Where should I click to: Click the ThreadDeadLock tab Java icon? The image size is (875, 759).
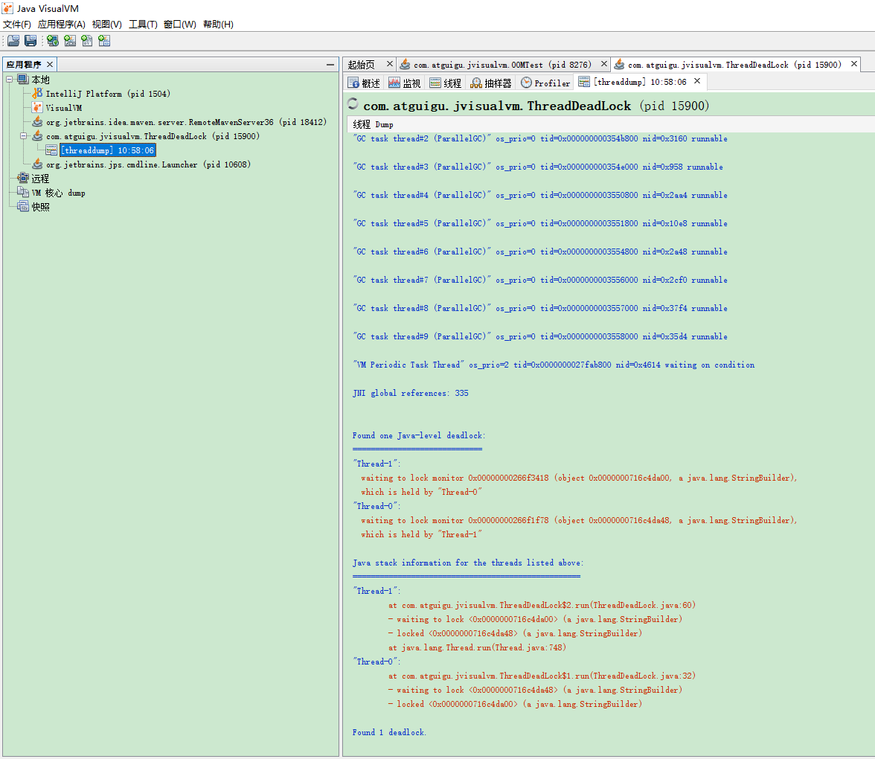click(619, 65)
